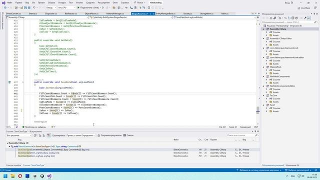Open the Файл menu
The height and width of the screenshot is (180, 320).
pyautogui.click(x=9, y=2)
